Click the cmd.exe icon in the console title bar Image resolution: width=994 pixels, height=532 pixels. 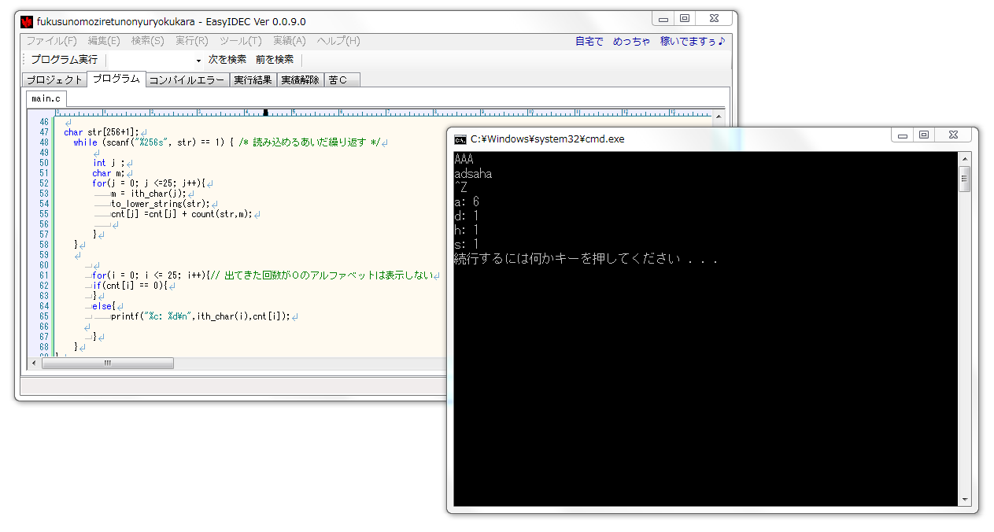(x=461, y=138)
